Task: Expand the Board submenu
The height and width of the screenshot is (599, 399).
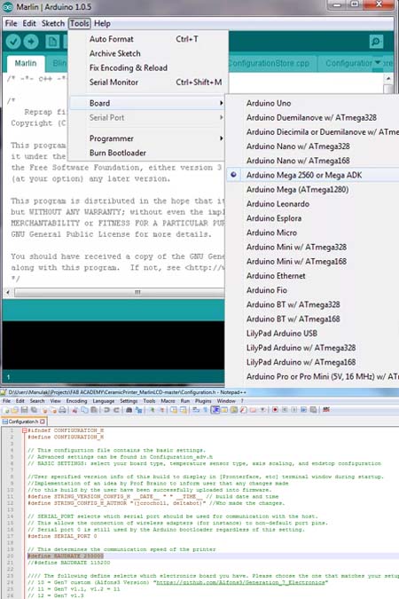Action: pyautogui.click(x=147, y=103)
